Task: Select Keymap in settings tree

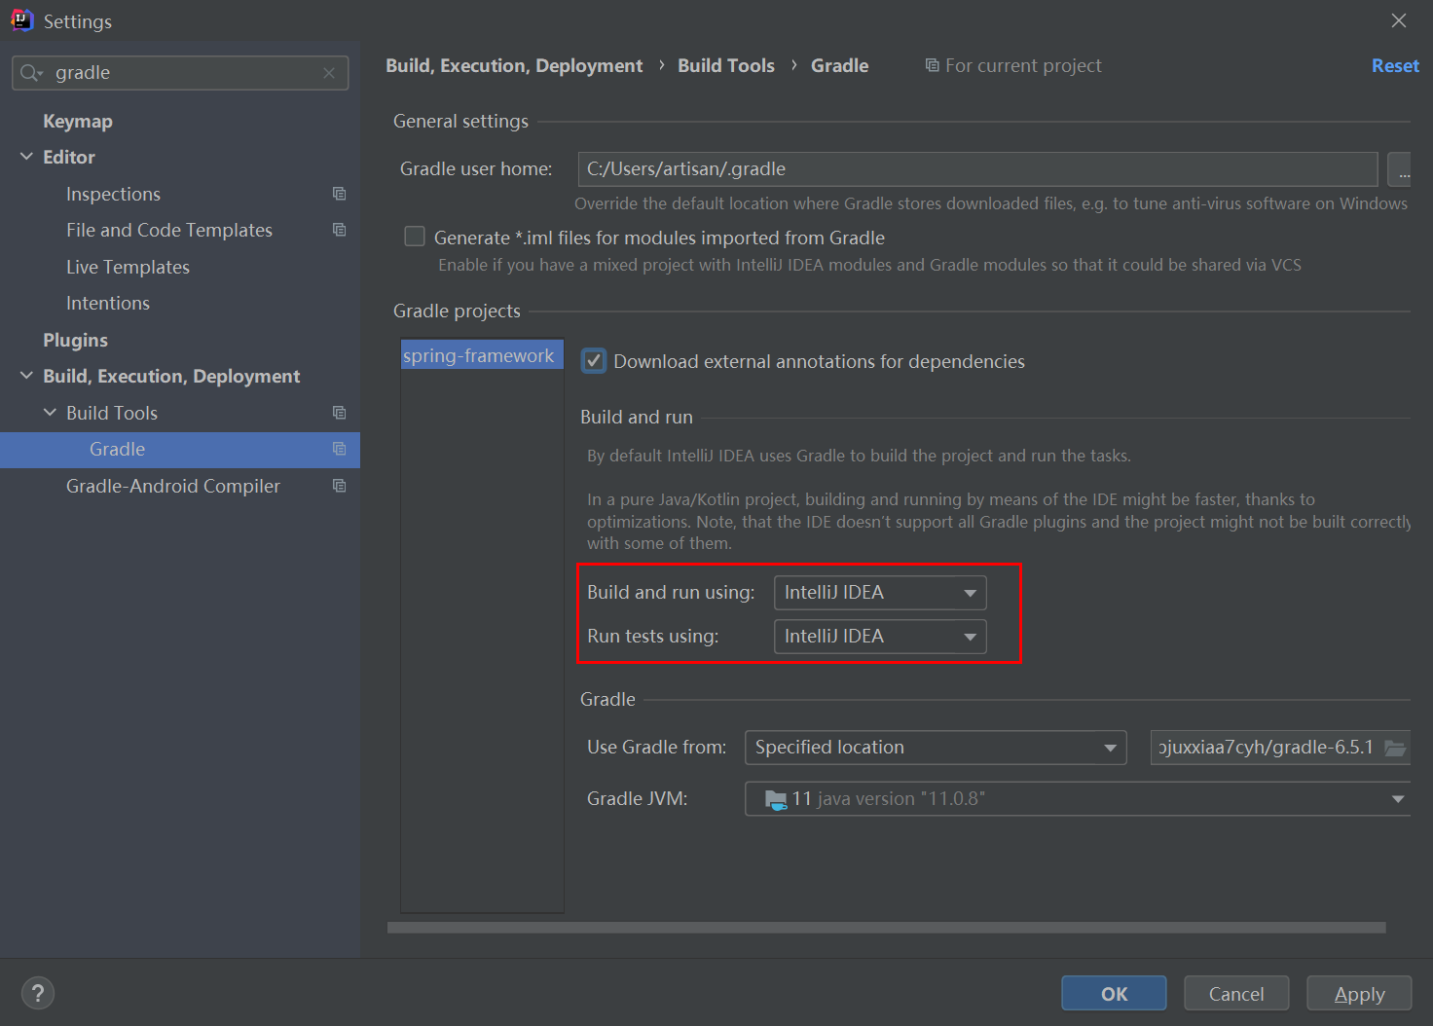Action: tap(78, 121)
